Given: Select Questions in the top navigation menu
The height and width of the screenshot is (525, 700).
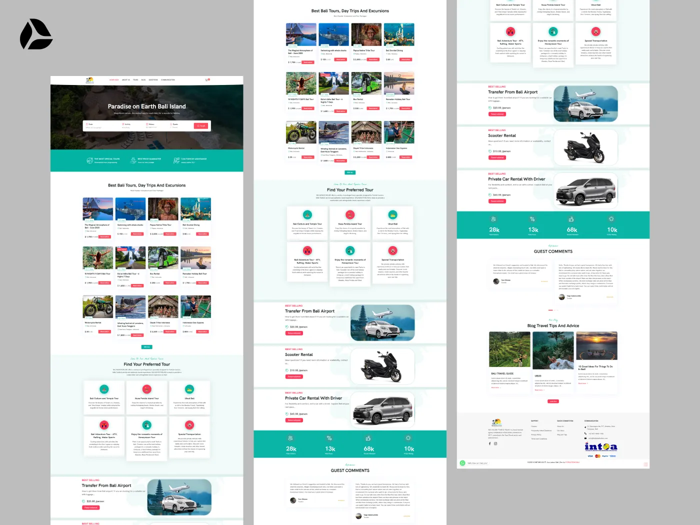Looking at the screenshot, I should coord(153,80).
